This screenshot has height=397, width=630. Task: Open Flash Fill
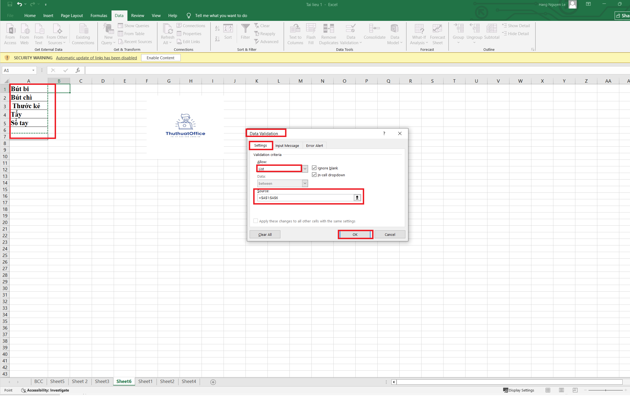point(311,33)
